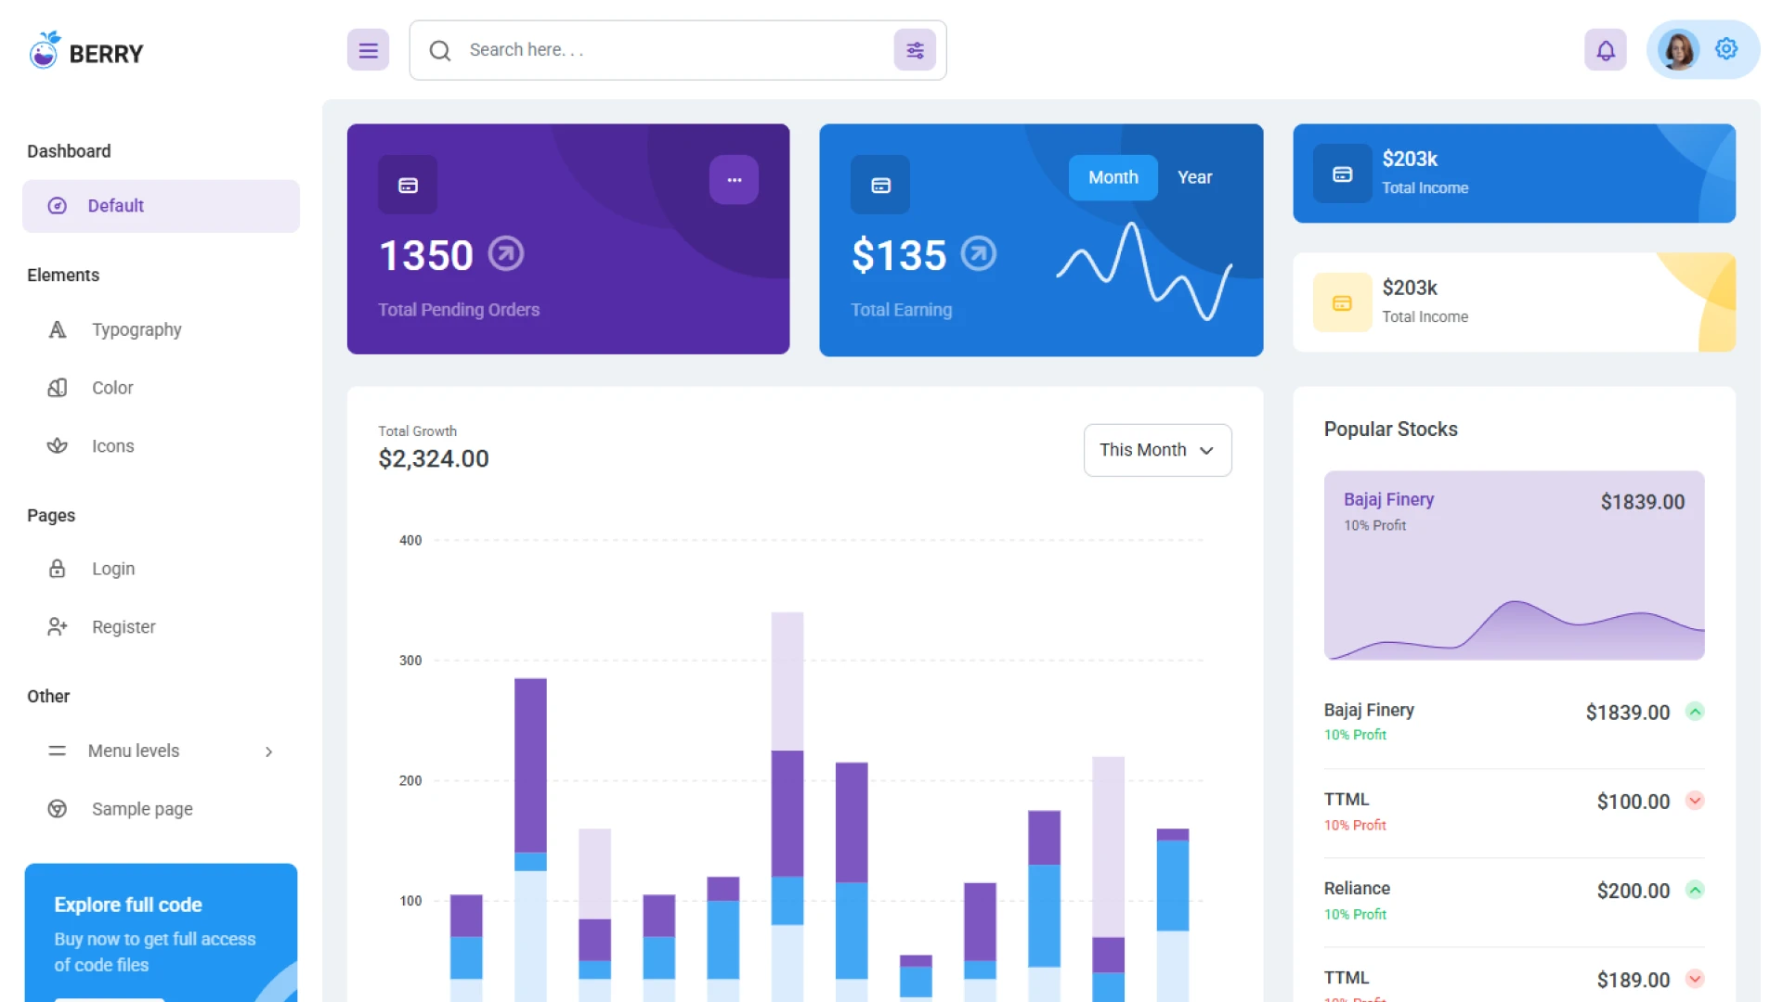
Task: Click red down arrow beside $100.00
Action: [1695, 801]
